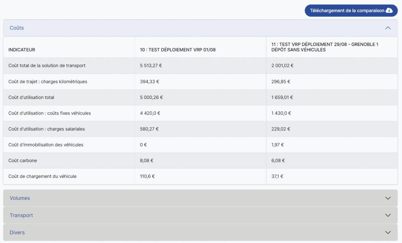Click the cloud download icon
Viewport: 402px width, 243px height.
coord(389,10)
